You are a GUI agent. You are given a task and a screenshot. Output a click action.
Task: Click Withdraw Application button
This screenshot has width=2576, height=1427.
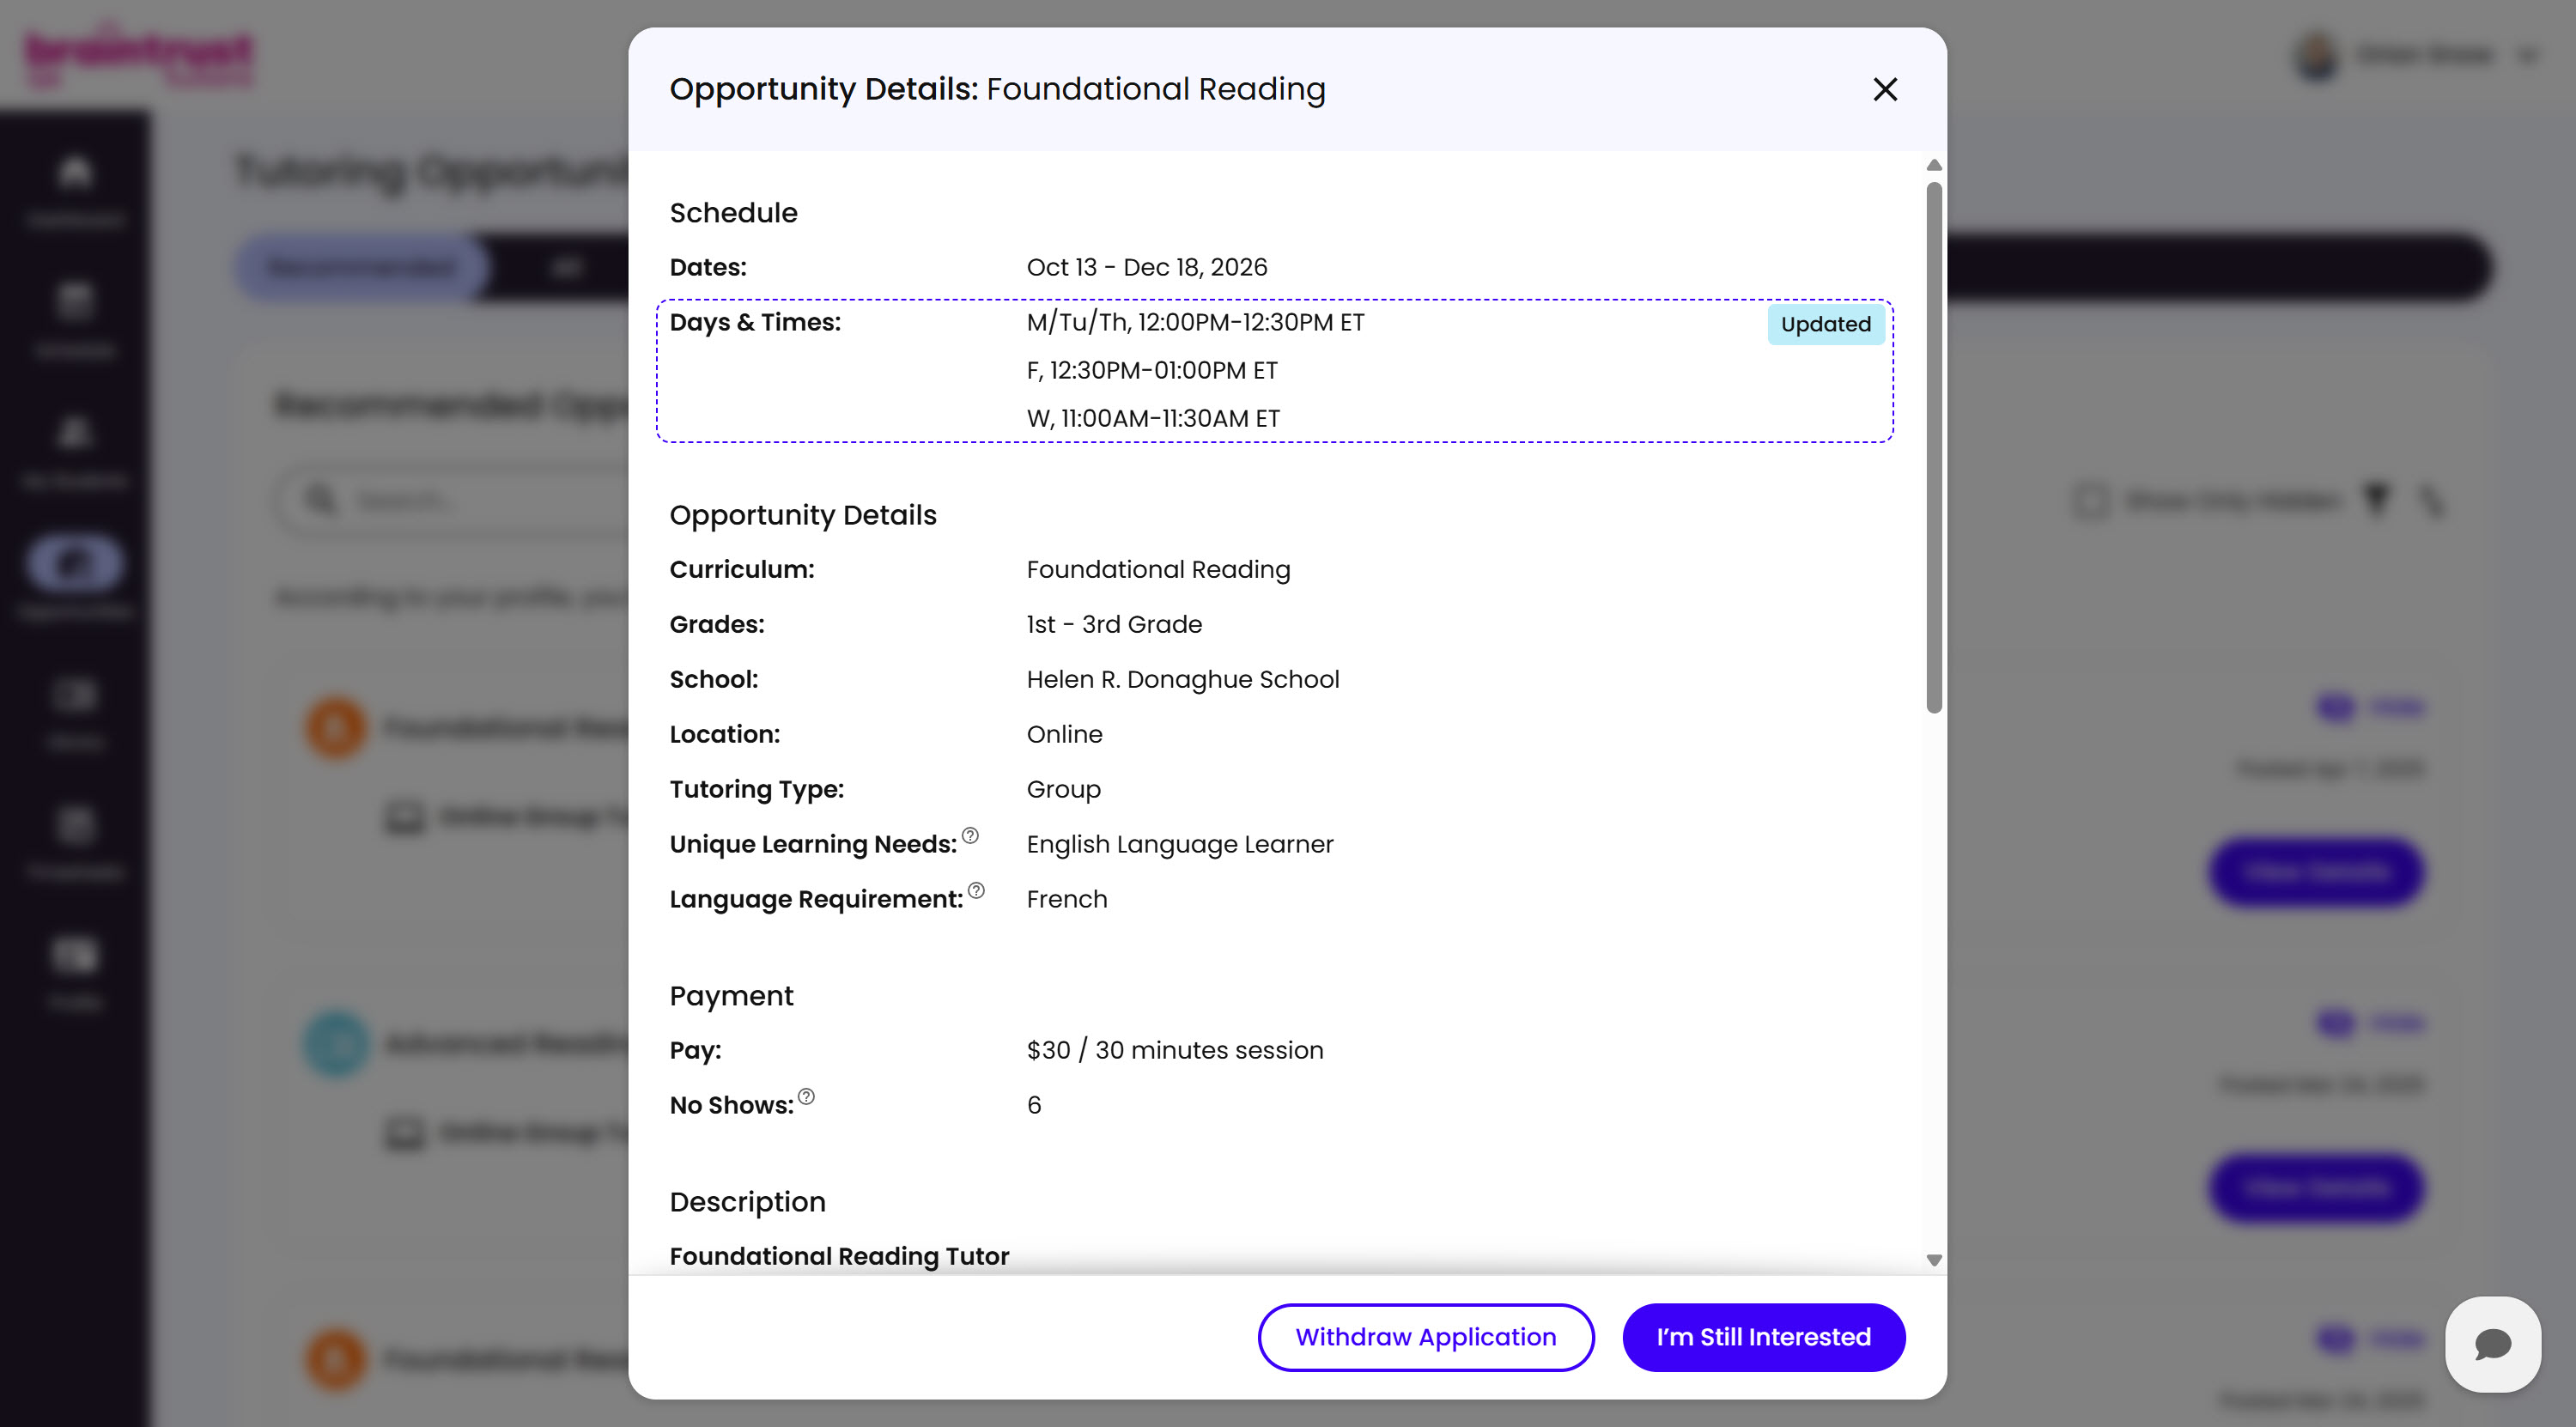coord(1425,1337)
